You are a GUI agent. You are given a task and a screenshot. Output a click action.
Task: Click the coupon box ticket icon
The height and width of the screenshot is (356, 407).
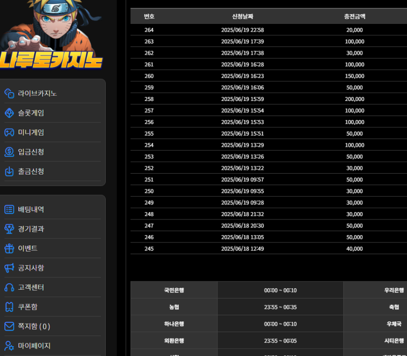click(9, 307)
